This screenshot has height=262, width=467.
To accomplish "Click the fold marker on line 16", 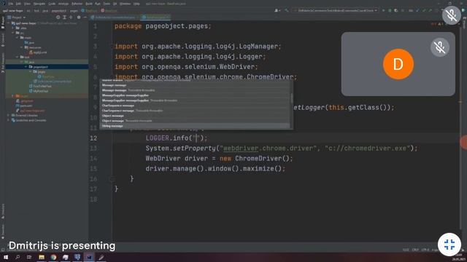I will pyautogui.click(x=112, y=179).
